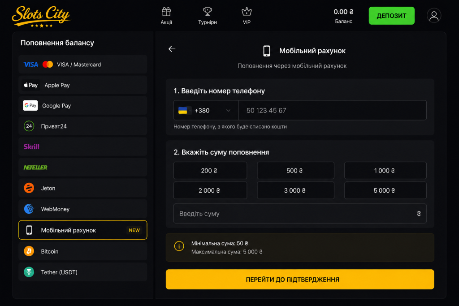Viewport: 459px width, 306px height.
Task: Open the Турніри trophy icon
Action: coord(207,12)
